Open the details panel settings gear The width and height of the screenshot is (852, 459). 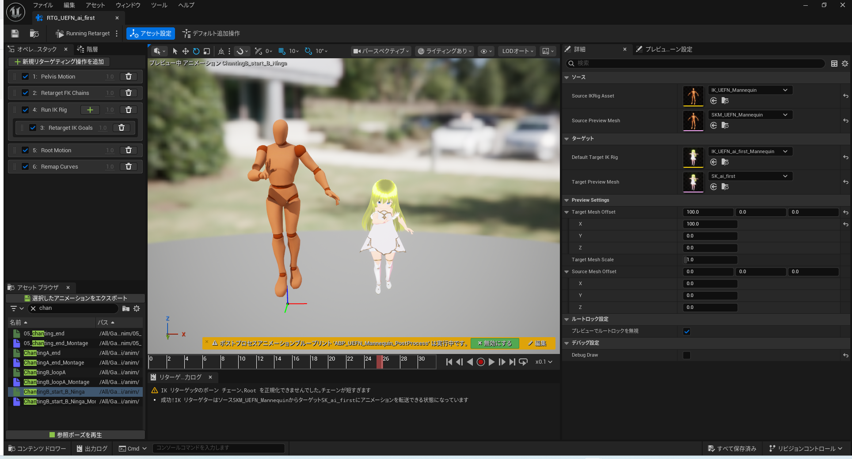pyautogui.click(x=845, y=64)
